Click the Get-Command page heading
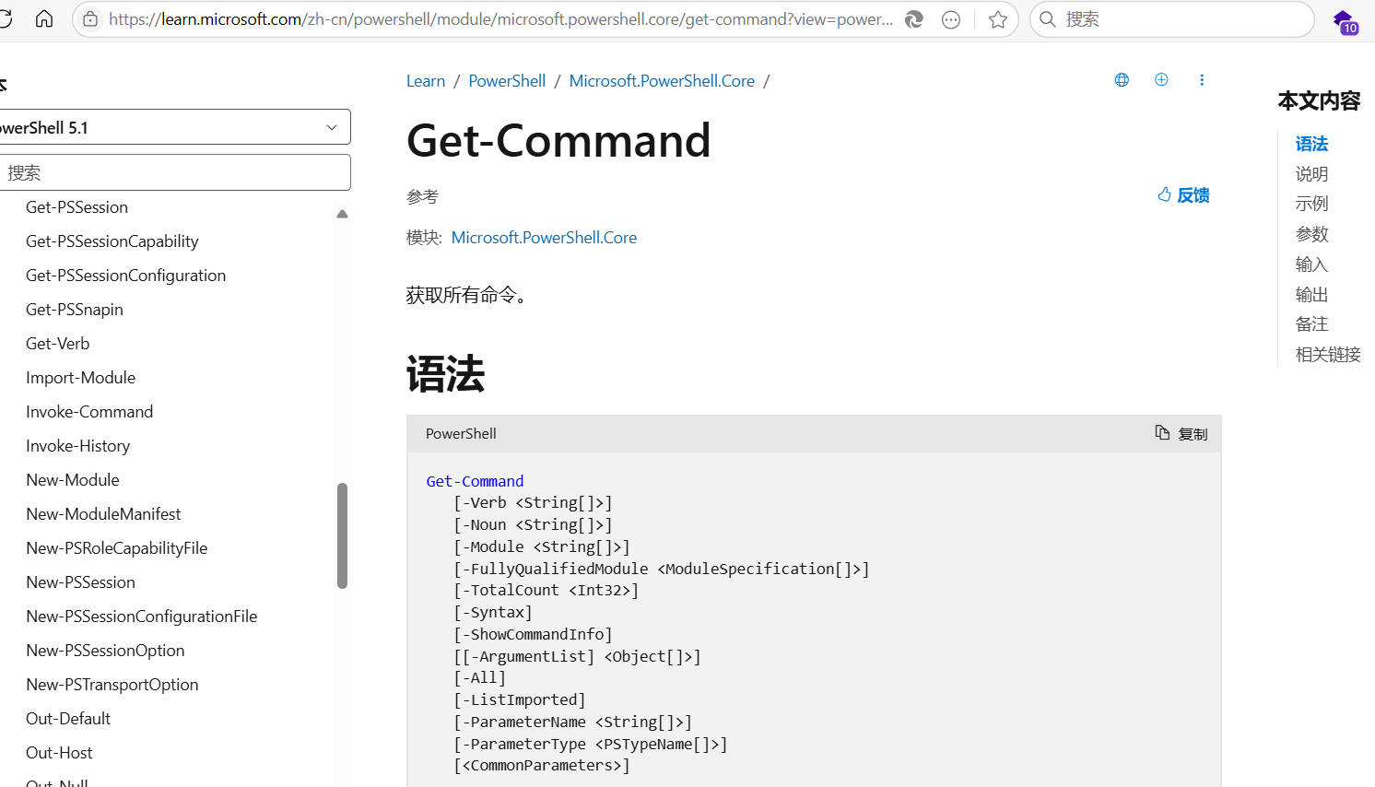The width and height of the screenshot is (1375, 787). pyautogui.click(x=558, y=141)
